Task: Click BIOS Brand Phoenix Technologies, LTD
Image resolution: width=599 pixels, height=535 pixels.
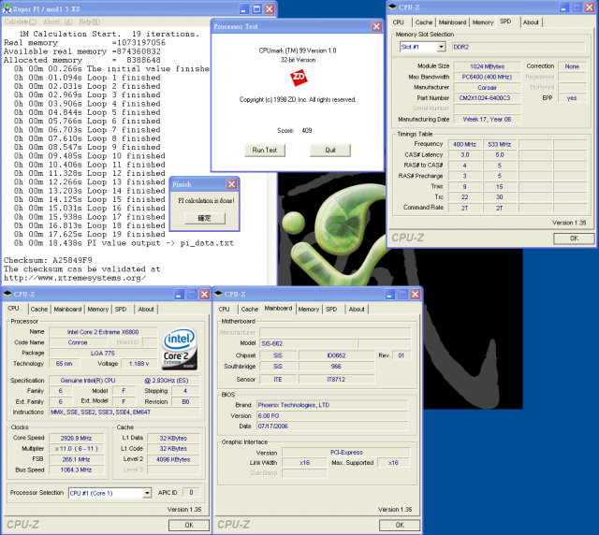Action: click(x=332, y=405)
